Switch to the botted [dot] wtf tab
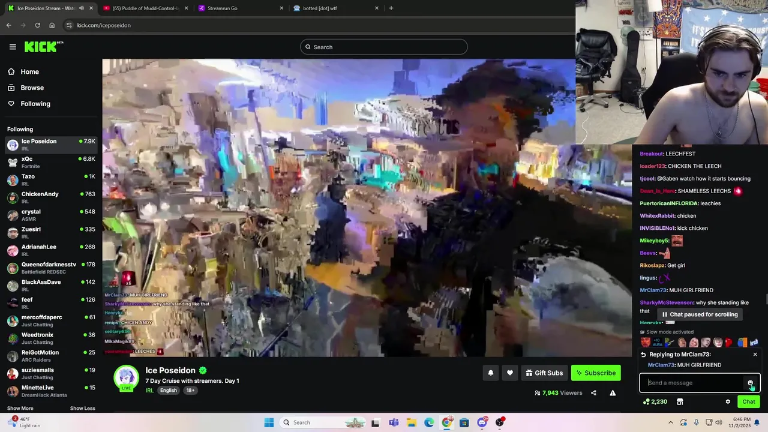Image resolution: width=768 pixels, height=432 pixels. pos(335,8)
